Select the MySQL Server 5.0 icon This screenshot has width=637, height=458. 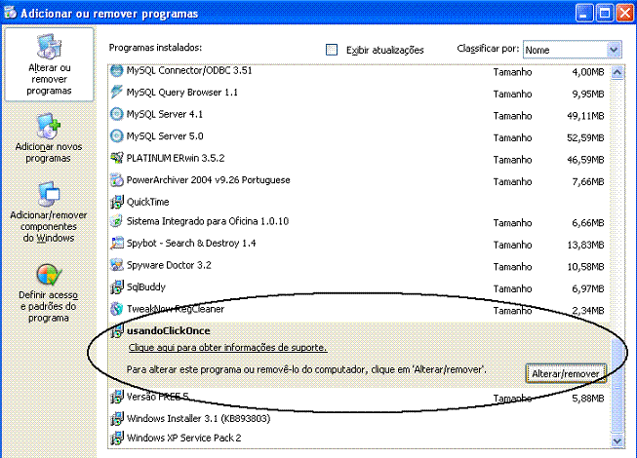(x=117, y=135)
